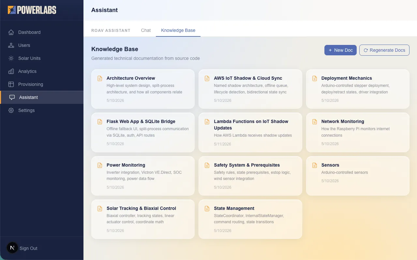
Task: Click the Assistant chat bubble icon
Action: point(12,97)
